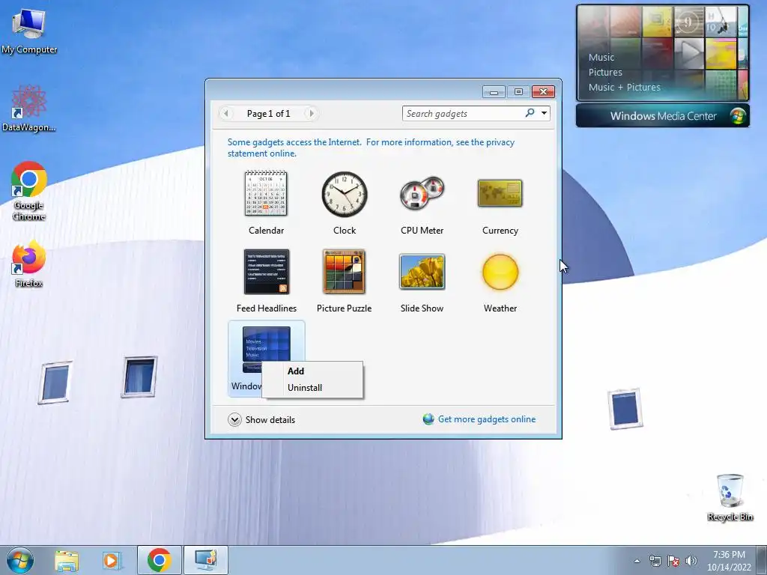Go to previous gadget page arrow
The width and height of the screenshot is (767, 575).
[x=226, y=114]
